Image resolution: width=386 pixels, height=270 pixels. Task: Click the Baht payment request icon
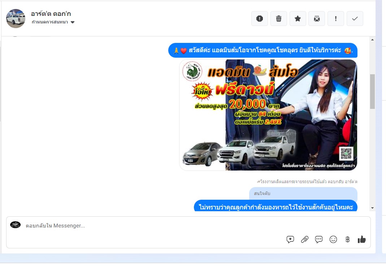pos(347,239)
